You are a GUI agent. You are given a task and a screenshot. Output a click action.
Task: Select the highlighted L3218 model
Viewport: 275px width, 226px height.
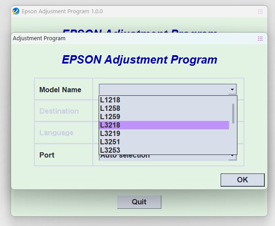164,125
